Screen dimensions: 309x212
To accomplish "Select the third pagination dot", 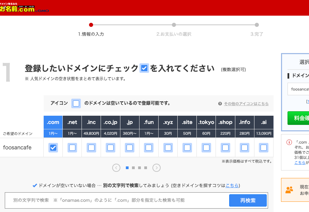I will [139, 167].
